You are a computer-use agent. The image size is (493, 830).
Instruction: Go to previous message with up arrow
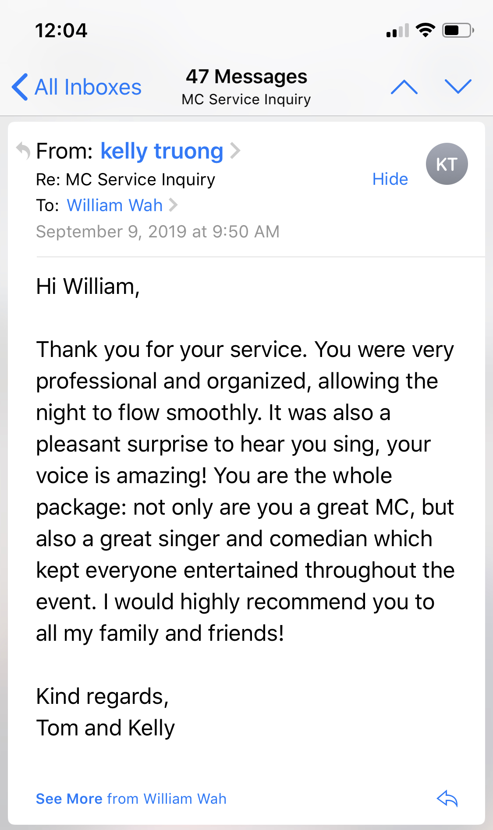[404, 87]
